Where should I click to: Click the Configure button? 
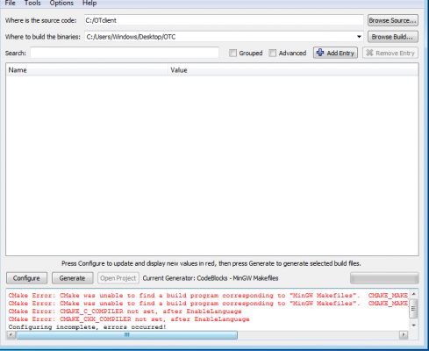click(26, 278)
